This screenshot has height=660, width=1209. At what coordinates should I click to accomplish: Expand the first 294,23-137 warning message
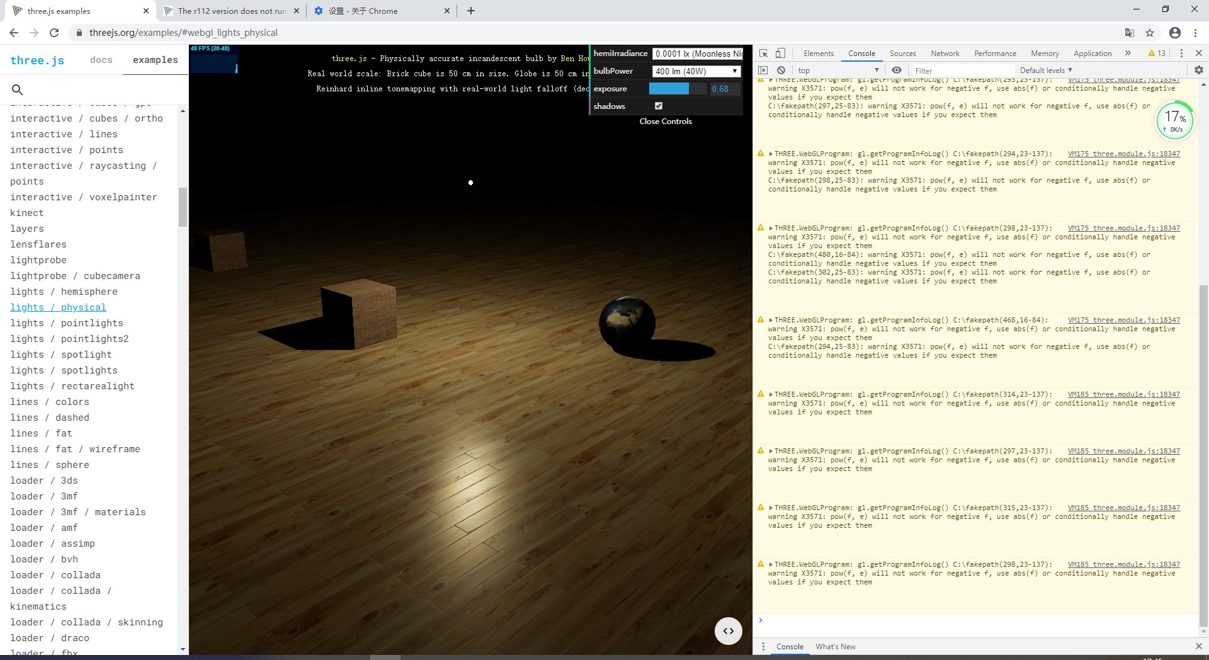click(771, 154)
